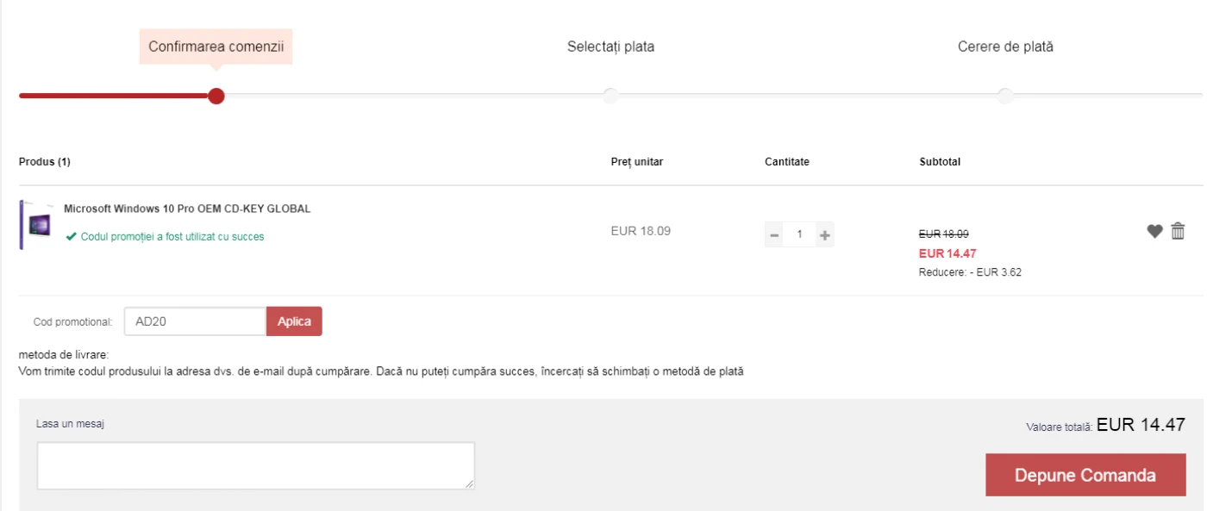Apply promo code with Aplica button
This screenshot has width=1207, height=511.
pos(294,321)
